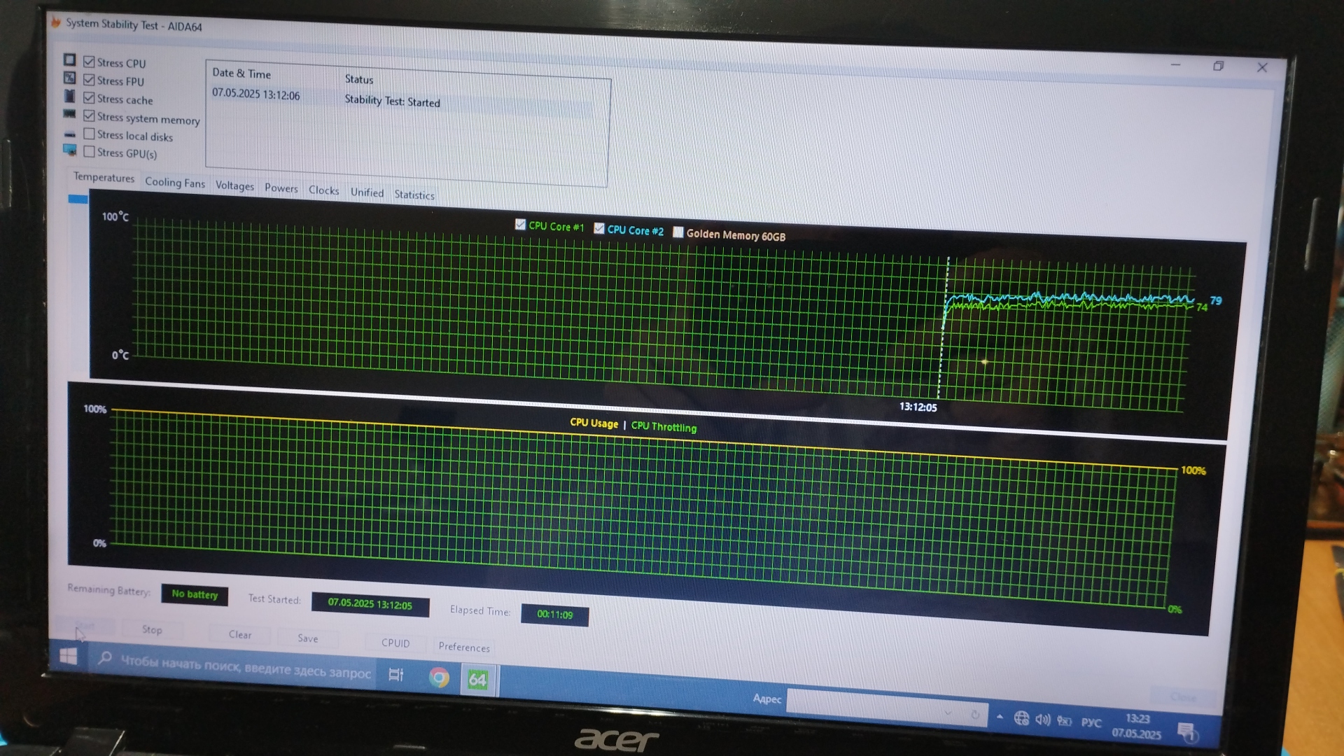Click the Preferences button
The image size is (1344, 756).
pos(463,647)
